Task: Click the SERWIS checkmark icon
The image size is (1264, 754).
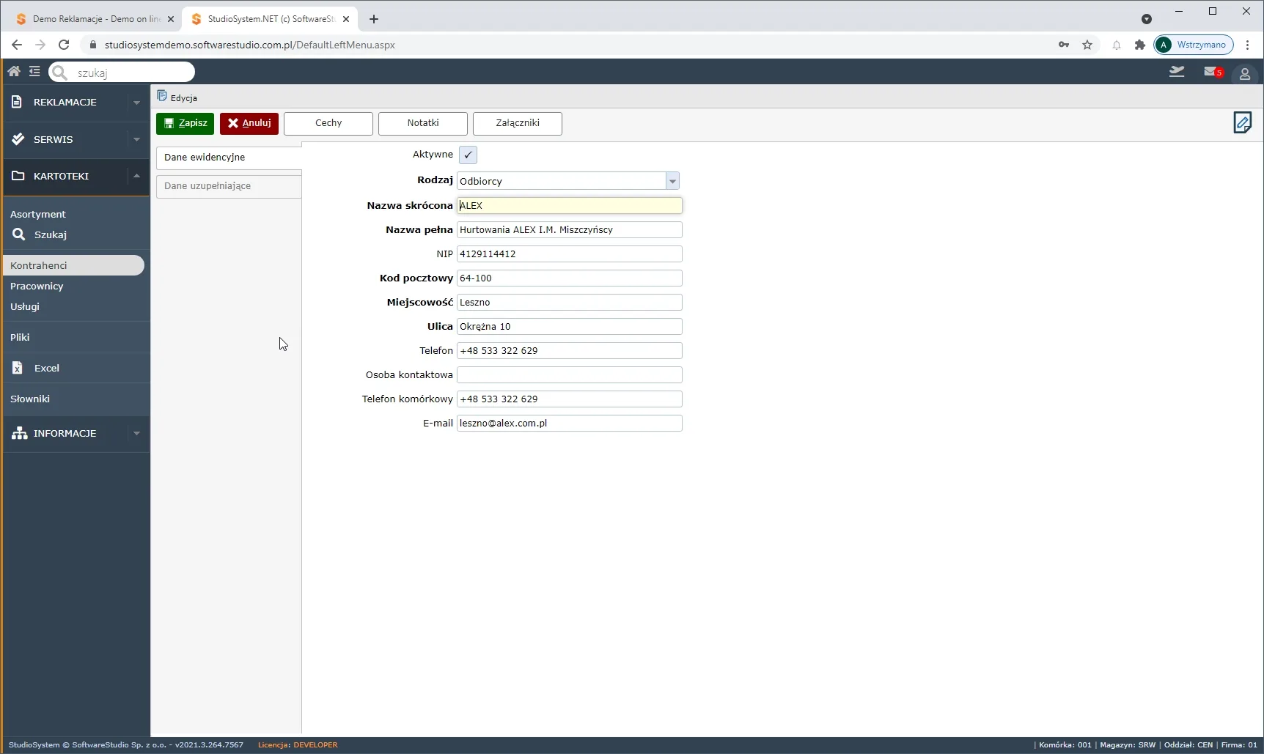Action: click(x=18, y=139)
